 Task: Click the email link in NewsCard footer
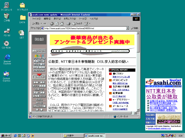[159, 128]
